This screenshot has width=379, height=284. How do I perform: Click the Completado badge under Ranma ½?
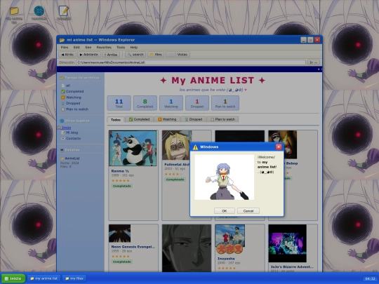[122, 187]
